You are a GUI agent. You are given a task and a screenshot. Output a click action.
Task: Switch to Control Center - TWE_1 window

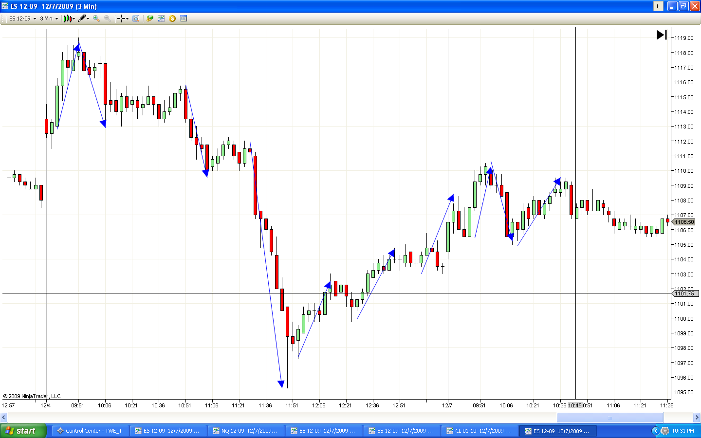pyautogui.click(x=90, y=431)
